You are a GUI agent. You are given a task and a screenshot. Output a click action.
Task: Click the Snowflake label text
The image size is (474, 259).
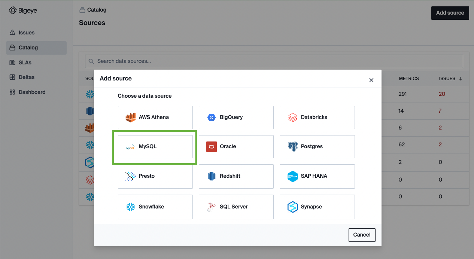pos(151,207)
